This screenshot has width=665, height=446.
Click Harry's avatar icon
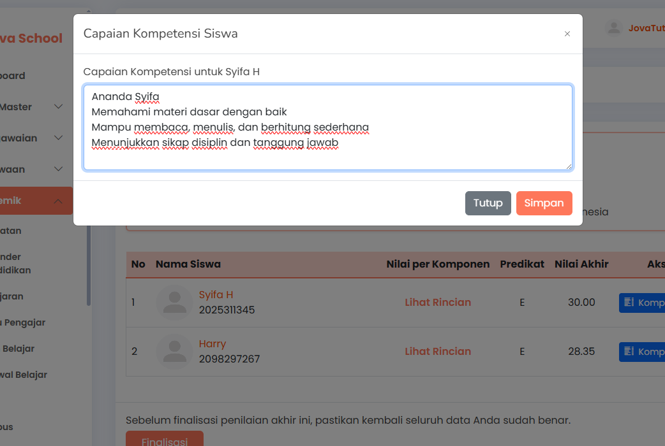[174, 352]
